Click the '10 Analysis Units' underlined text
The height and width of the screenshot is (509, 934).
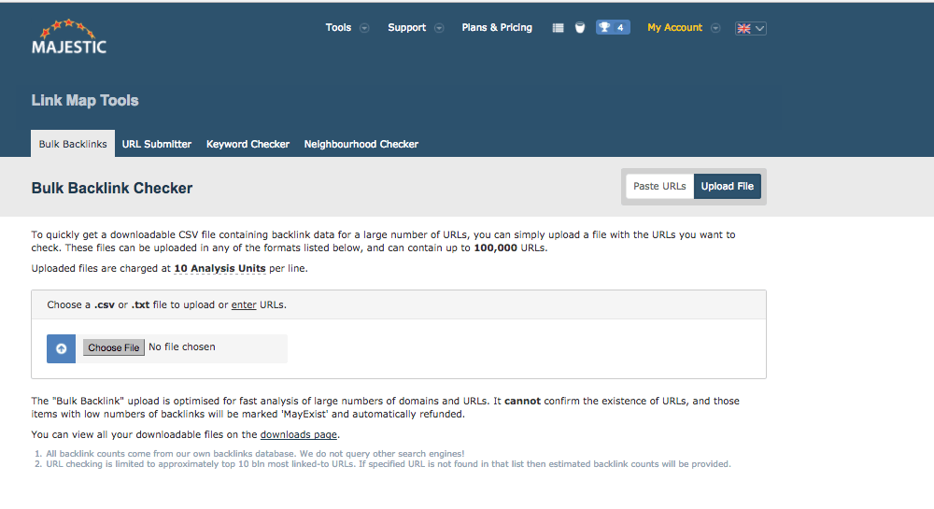click(x=219, y=268)
